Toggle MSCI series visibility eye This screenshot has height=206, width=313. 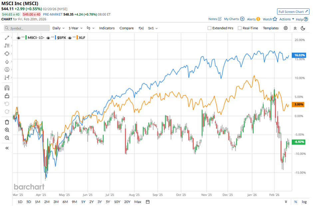(18, 38)
